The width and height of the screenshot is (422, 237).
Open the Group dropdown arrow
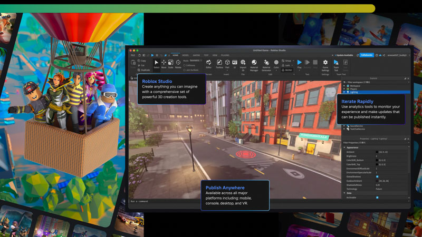(293, 61)
